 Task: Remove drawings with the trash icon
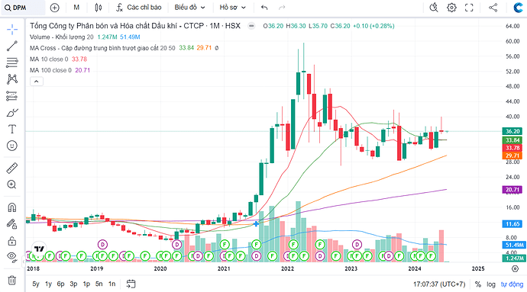(12, 280)
